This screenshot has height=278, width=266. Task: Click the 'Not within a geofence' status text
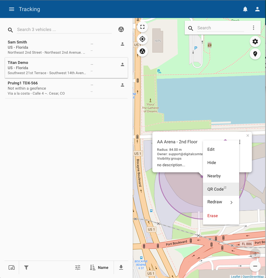tap(27, 88)
